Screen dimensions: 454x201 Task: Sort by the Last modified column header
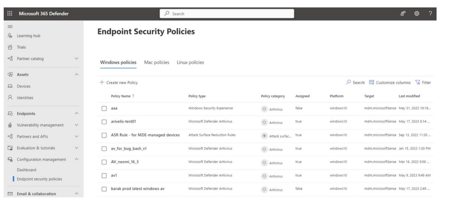[409, 96]
